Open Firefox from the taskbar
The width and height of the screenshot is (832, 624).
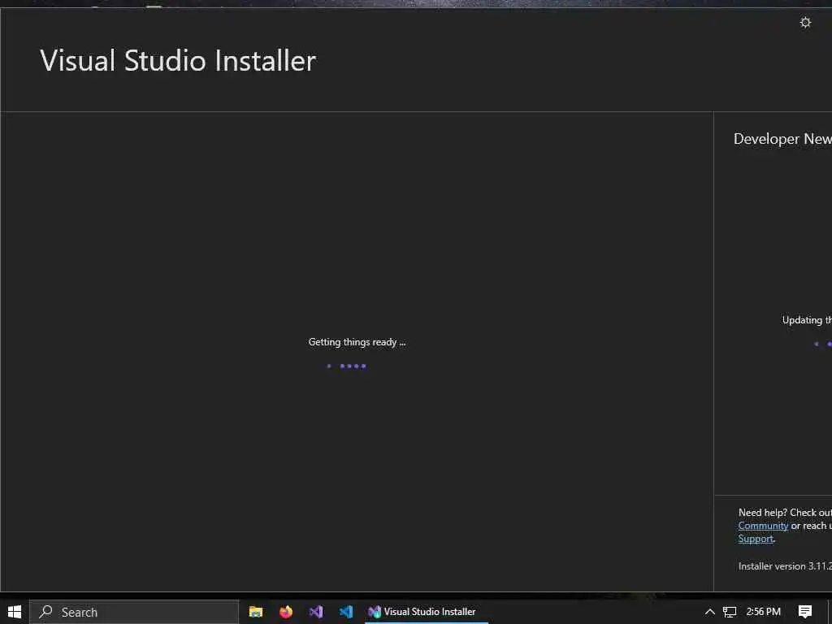pos(286,612)
